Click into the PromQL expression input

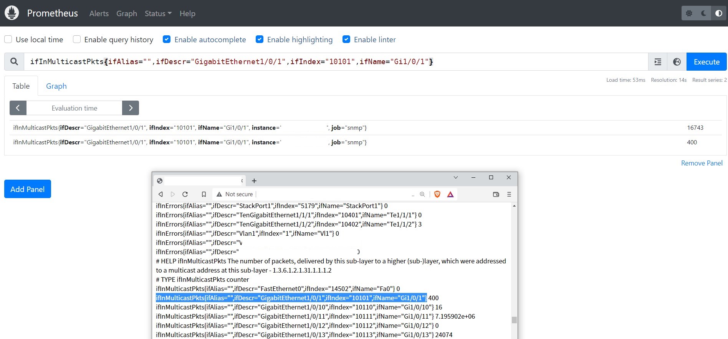[x=336, y=62]
